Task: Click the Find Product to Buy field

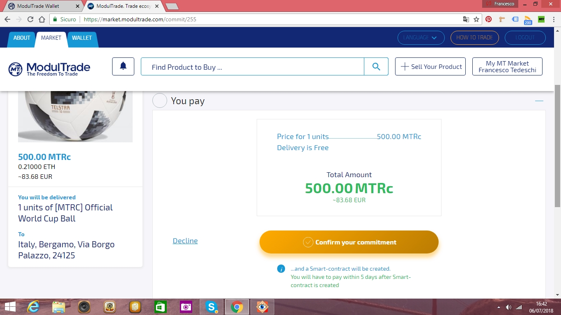Action: pyautogui.click(x=253, y=66)
